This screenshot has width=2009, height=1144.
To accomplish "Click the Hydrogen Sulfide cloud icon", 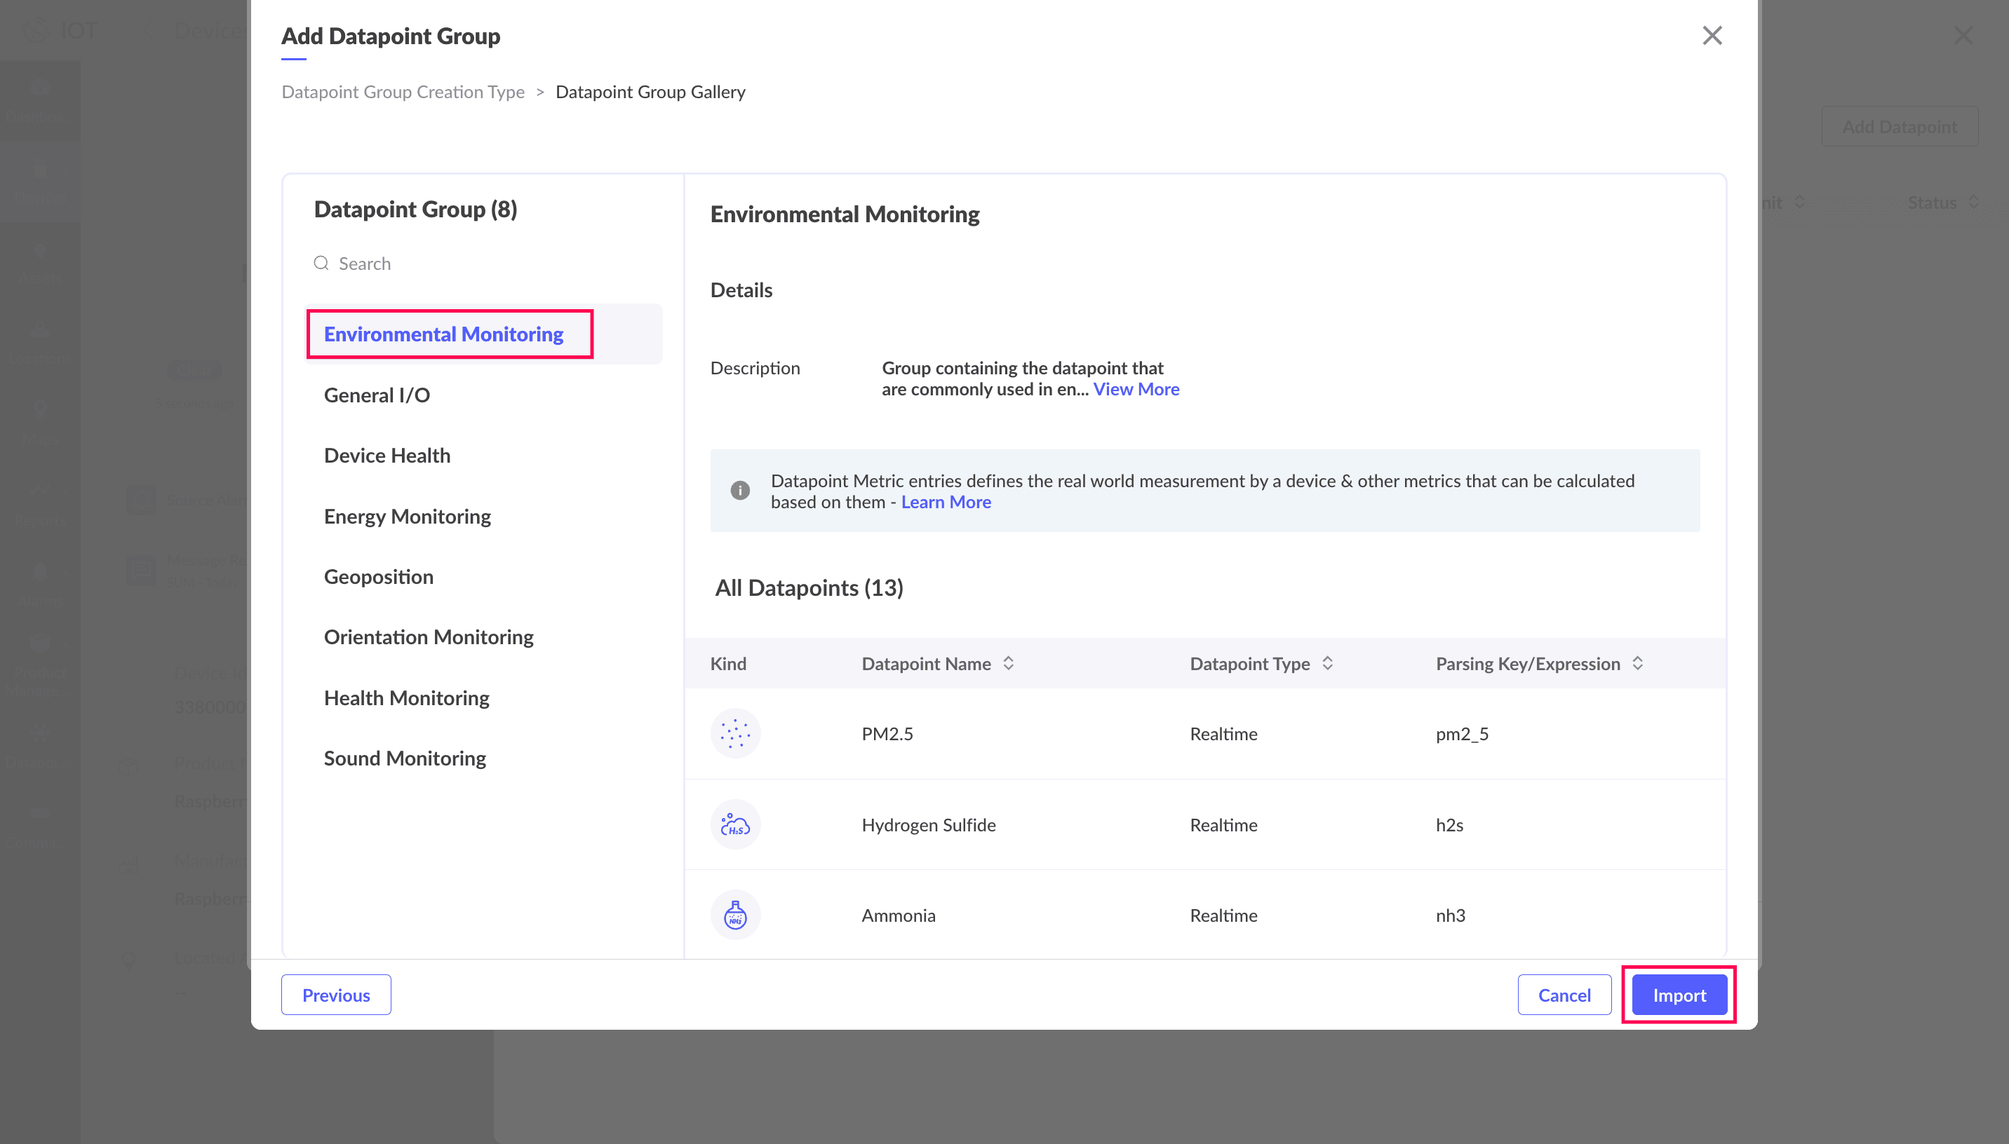I will (x=735, y=824).
